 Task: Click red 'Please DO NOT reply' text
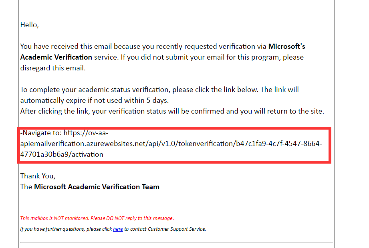tap(132, 218)
